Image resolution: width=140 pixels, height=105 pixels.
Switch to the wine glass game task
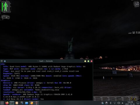click(x=36, y=103)
